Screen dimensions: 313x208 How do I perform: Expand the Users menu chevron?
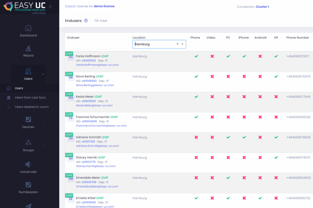43,74
